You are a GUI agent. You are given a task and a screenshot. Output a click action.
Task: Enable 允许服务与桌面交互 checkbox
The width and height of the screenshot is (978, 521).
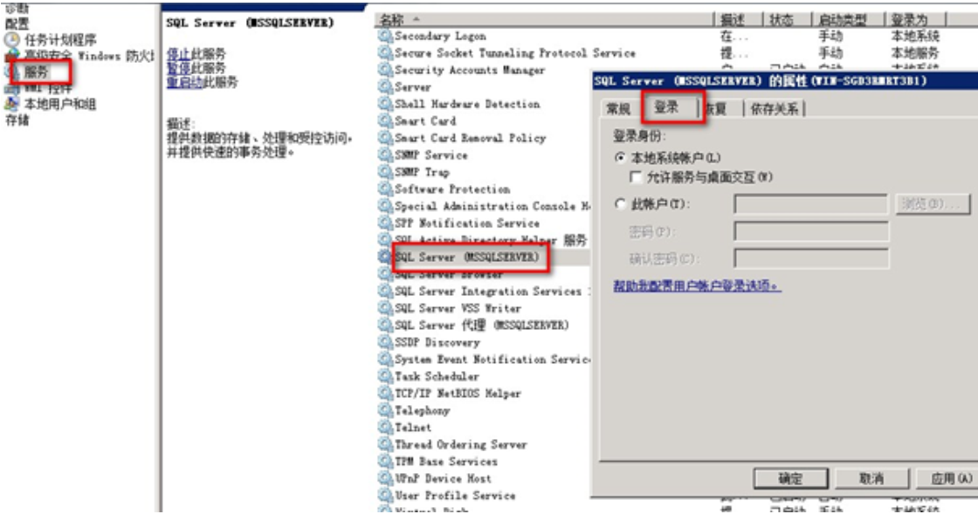pyautogui.click(x=636, y=178)
